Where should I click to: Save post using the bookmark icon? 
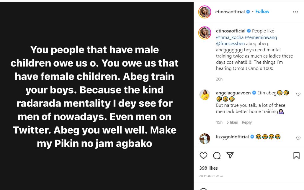tap(296, 155)
